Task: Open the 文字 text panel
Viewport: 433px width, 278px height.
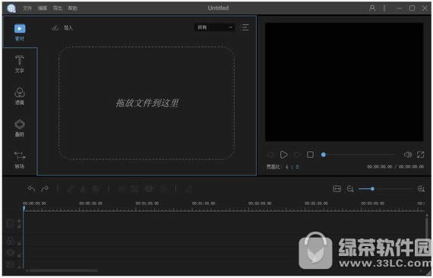Action: 19,64
